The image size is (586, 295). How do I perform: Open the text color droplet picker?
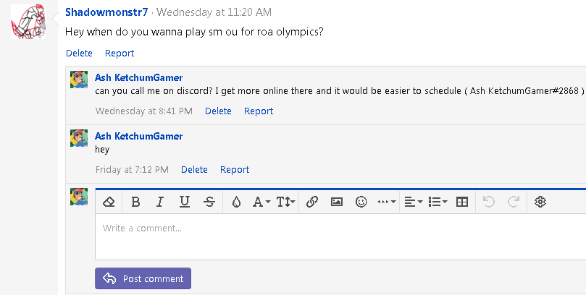coord(236,202)
